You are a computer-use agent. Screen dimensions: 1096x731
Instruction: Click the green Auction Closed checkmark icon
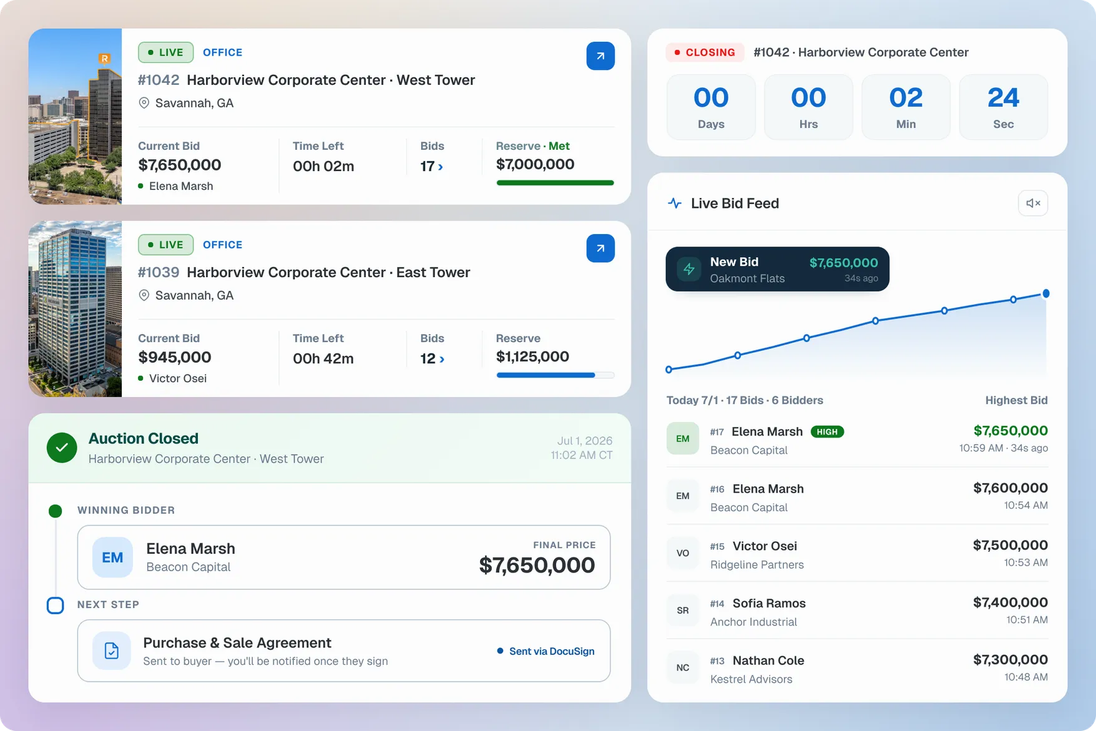[62, 448]
